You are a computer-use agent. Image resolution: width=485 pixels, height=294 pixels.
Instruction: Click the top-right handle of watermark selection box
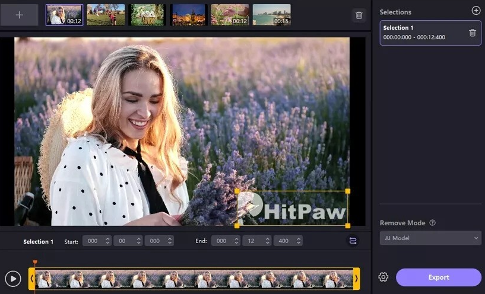(348, 191)
